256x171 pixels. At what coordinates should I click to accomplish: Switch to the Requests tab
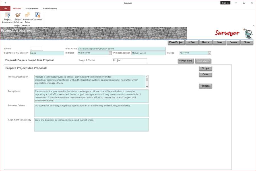coord(17,9)
